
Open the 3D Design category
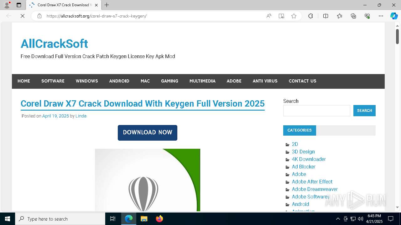coord(303,152)
